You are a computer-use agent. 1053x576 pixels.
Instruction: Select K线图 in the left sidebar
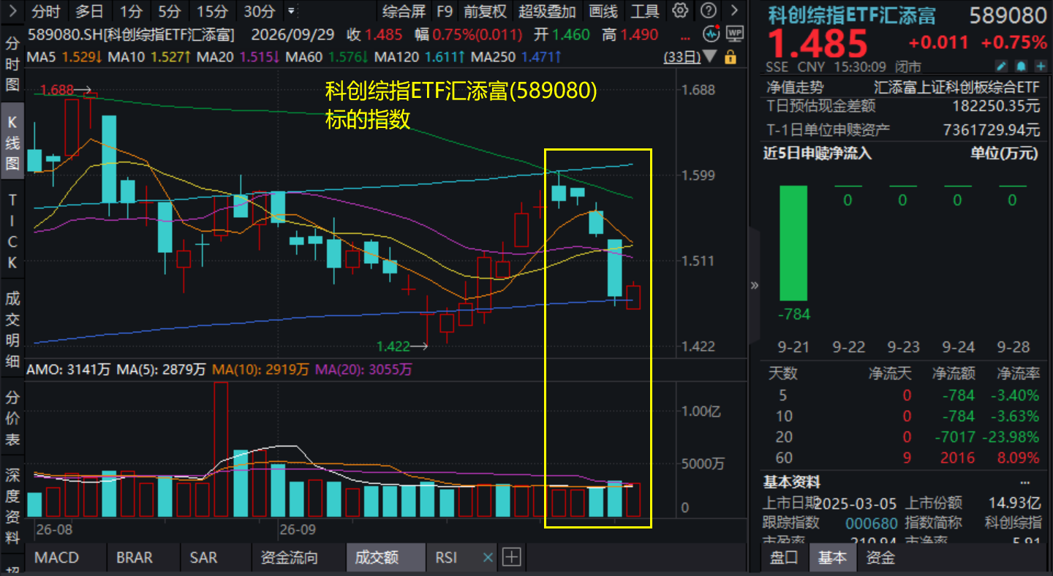pyautogui.click(x=12, y=143)
